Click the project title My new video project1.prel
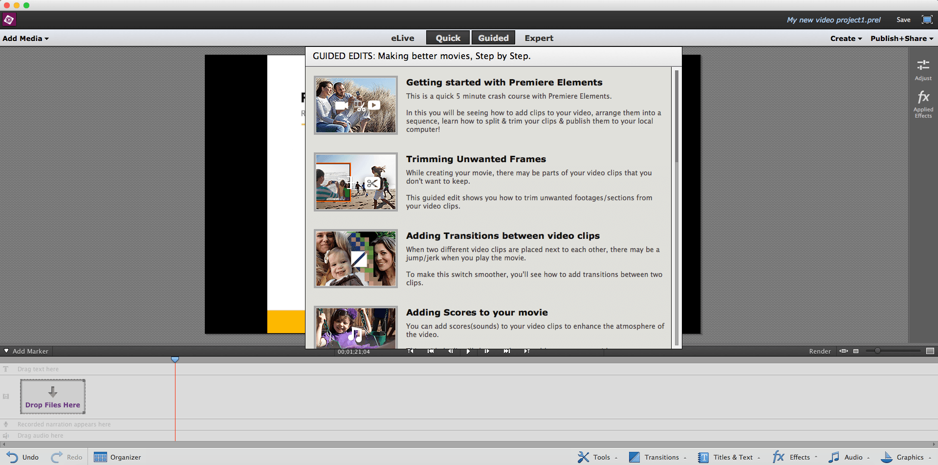Viewport: 938px width, 465px height. pyautogui.click(x=833, y=20)
